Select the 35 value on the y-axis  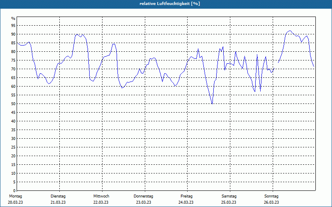click(13, 130)
